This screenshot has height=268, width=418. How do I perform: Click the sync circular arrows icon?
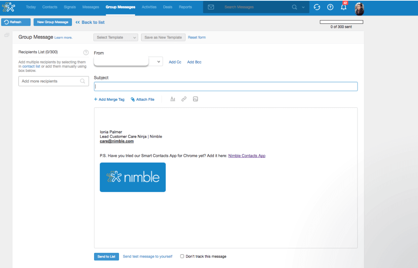pos(317,7)
